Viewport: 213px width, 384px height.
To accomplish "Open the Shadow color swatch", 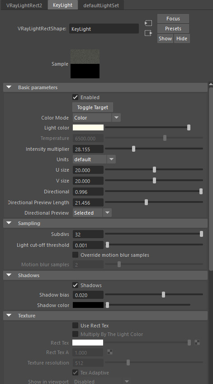I will click(x=88, y=305).
